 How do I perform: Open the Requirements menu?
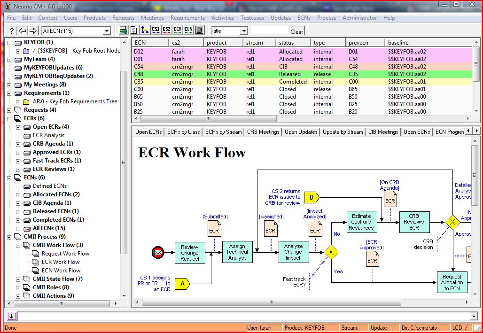click(187, 18)
